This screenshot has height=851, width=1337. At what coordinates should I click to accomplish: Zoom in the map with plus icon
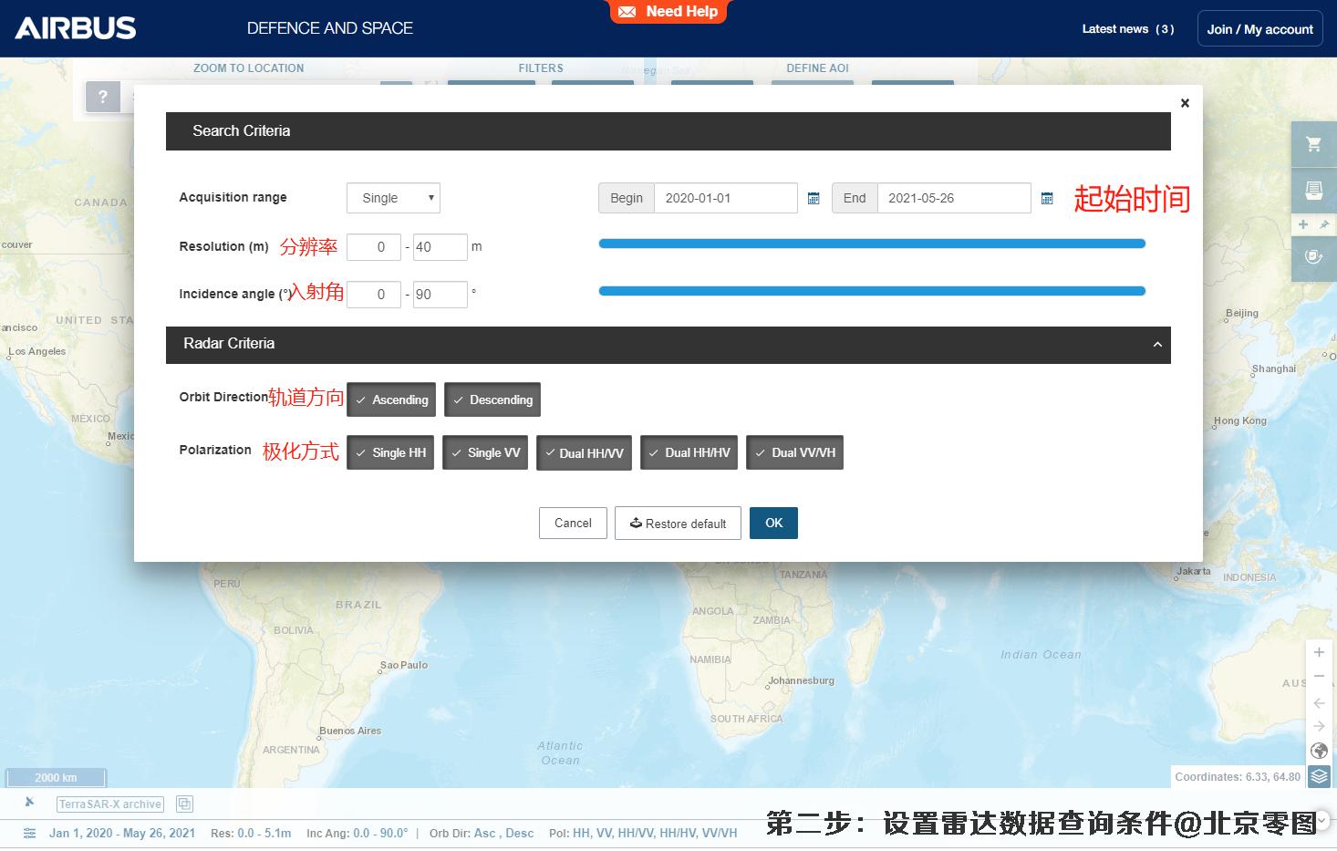click(1319, 652)
